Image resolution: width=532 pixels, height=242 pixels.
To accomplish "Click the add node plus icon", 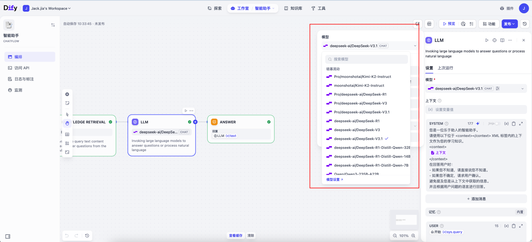I will click(67, 94).
